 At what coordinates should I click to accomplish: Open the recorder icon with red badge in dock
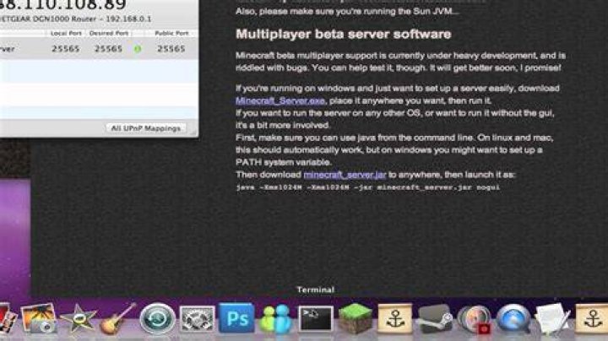click(x=474, y=319)
